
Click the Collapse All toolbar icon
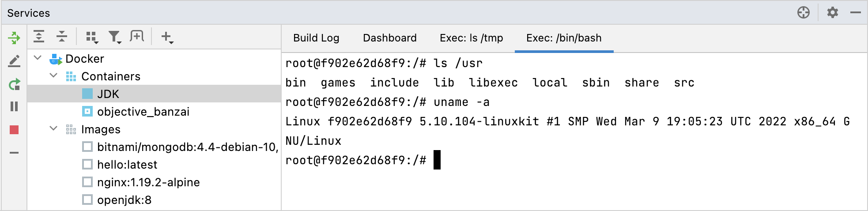pyautogui.click(x=62, y=37)
